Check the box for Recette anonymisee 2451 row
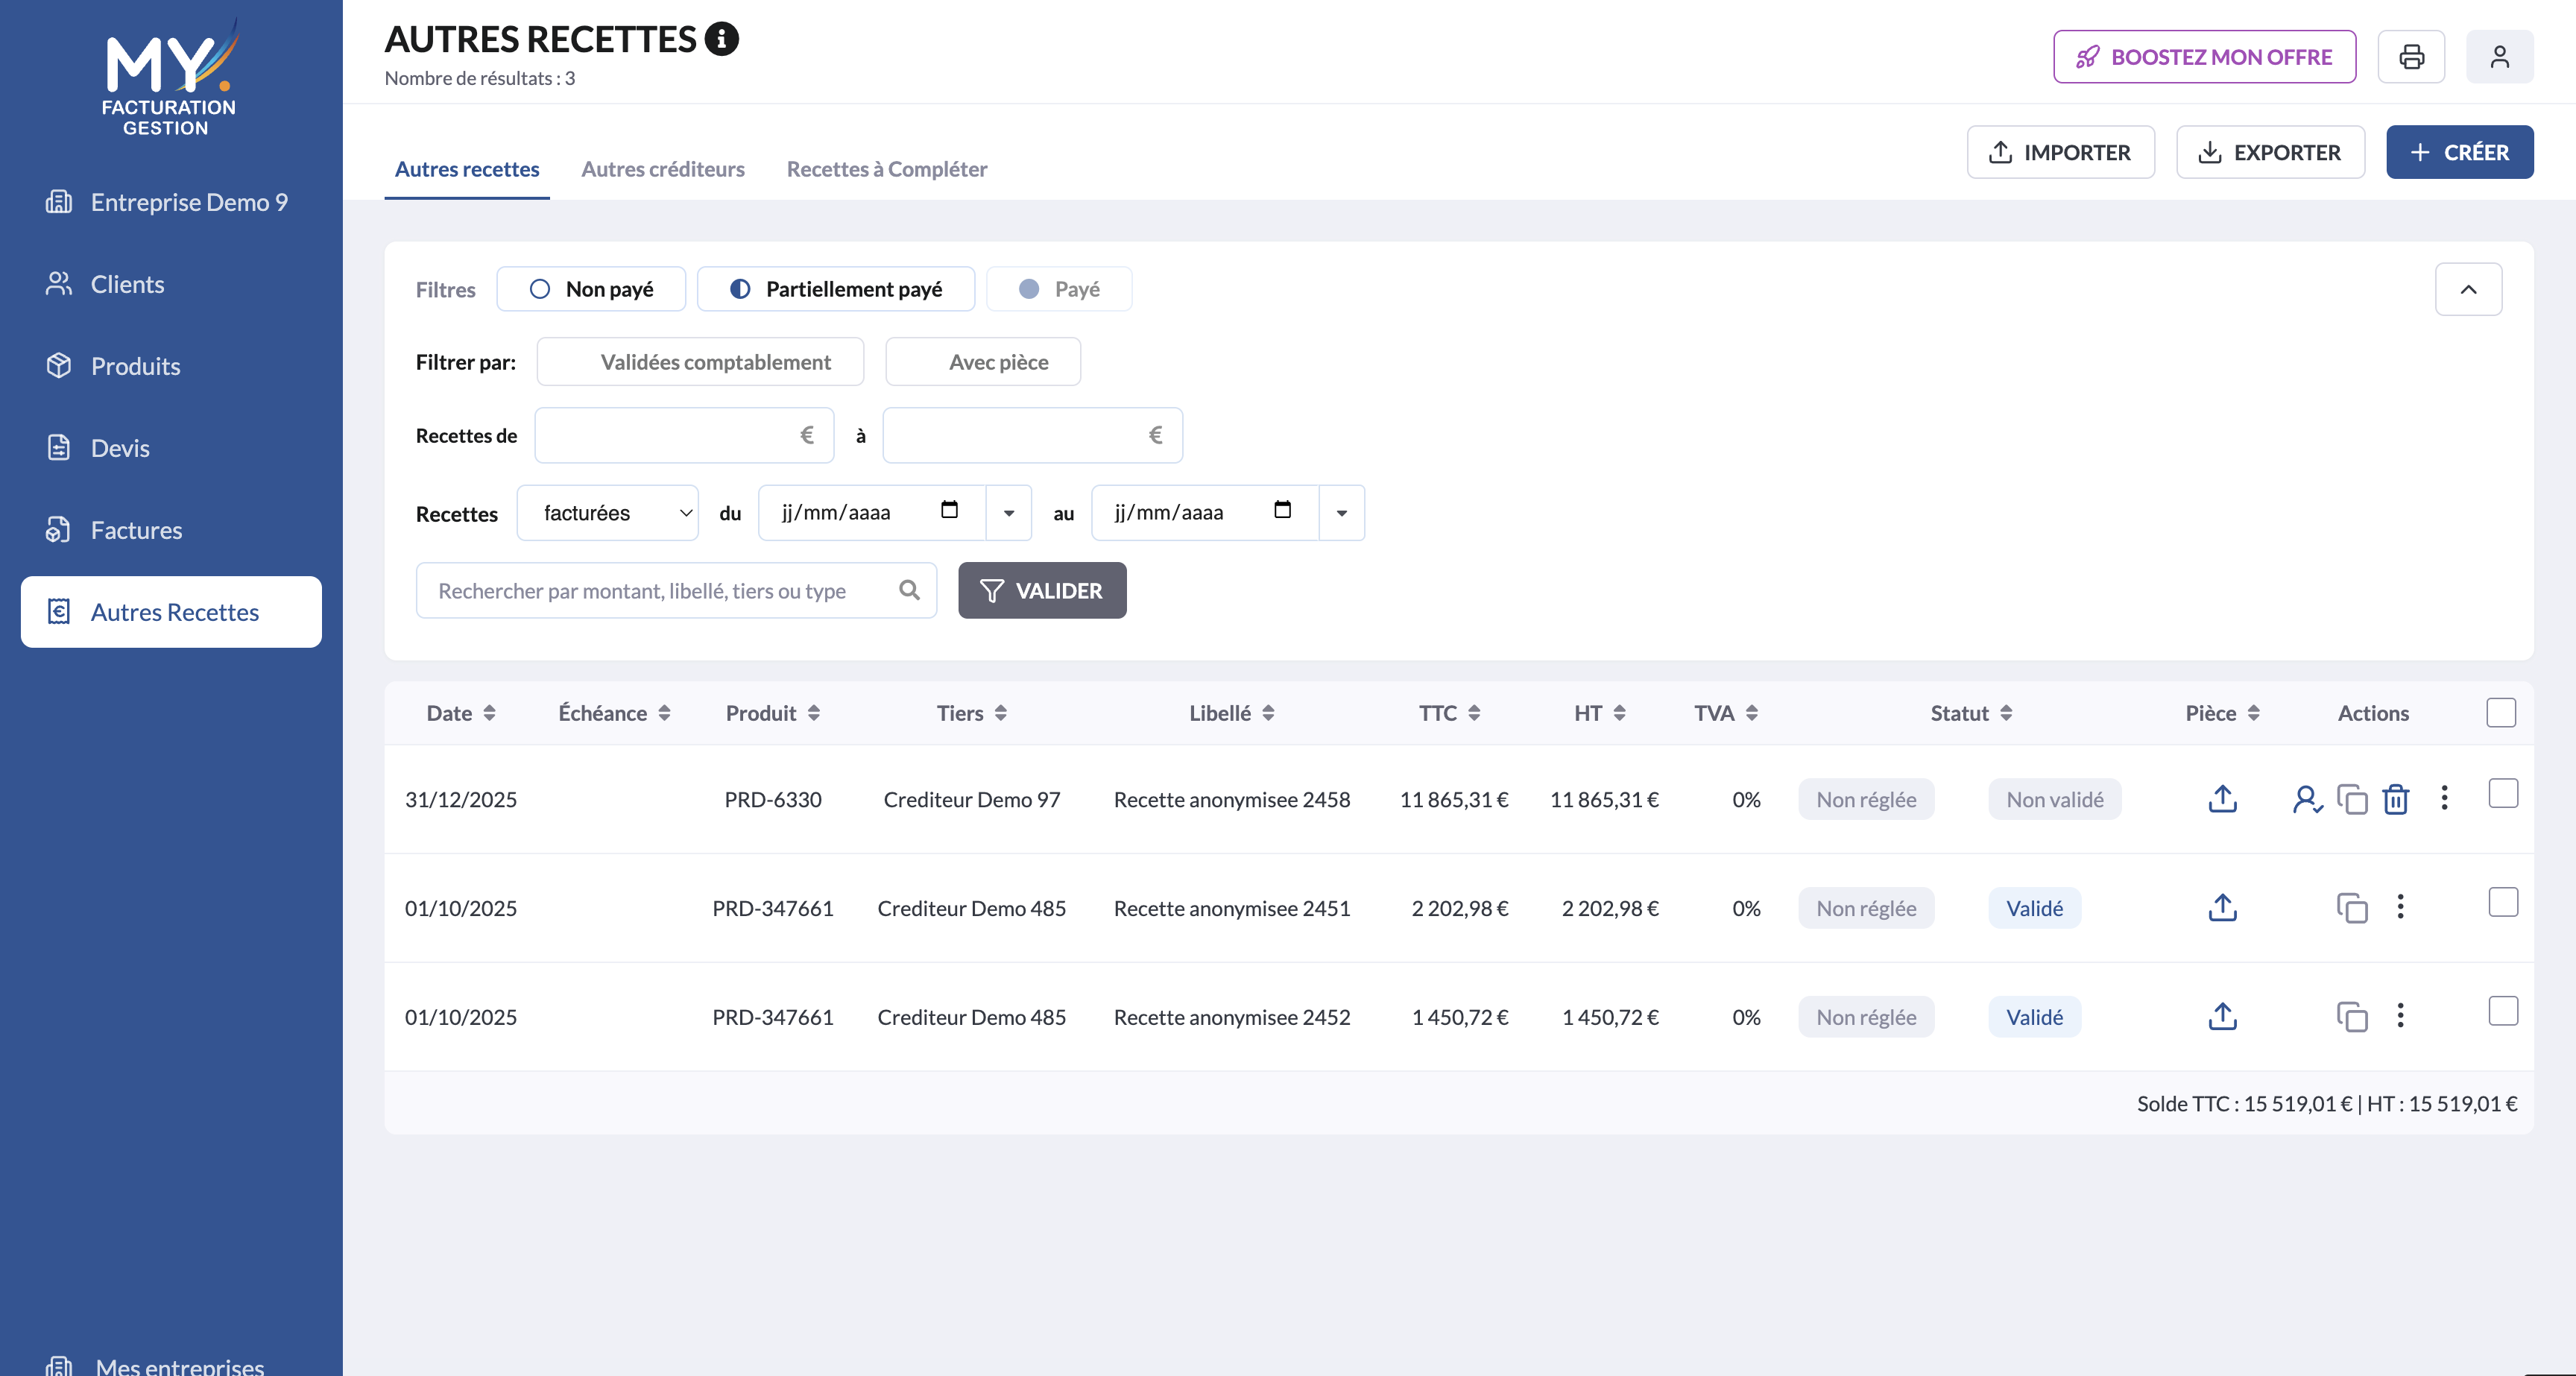The image size is (2576, 1376). tap(2503, 903)
